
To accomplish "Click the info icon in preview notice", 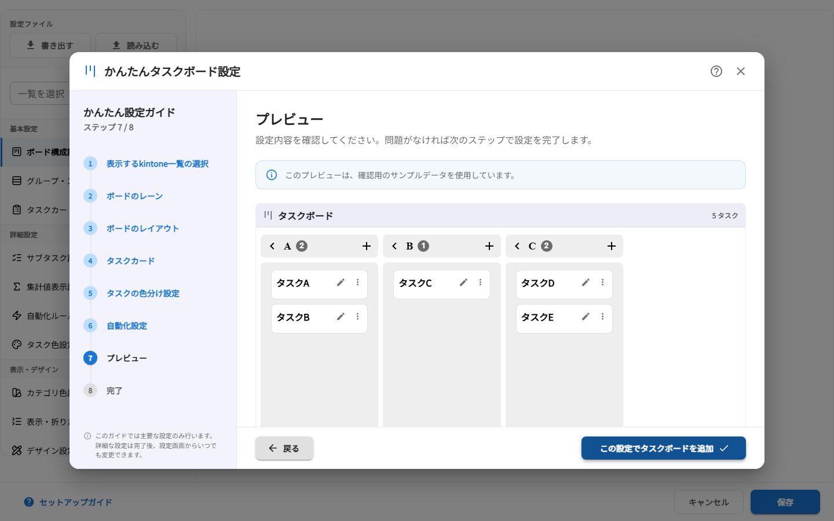I will tap(272, 175).
